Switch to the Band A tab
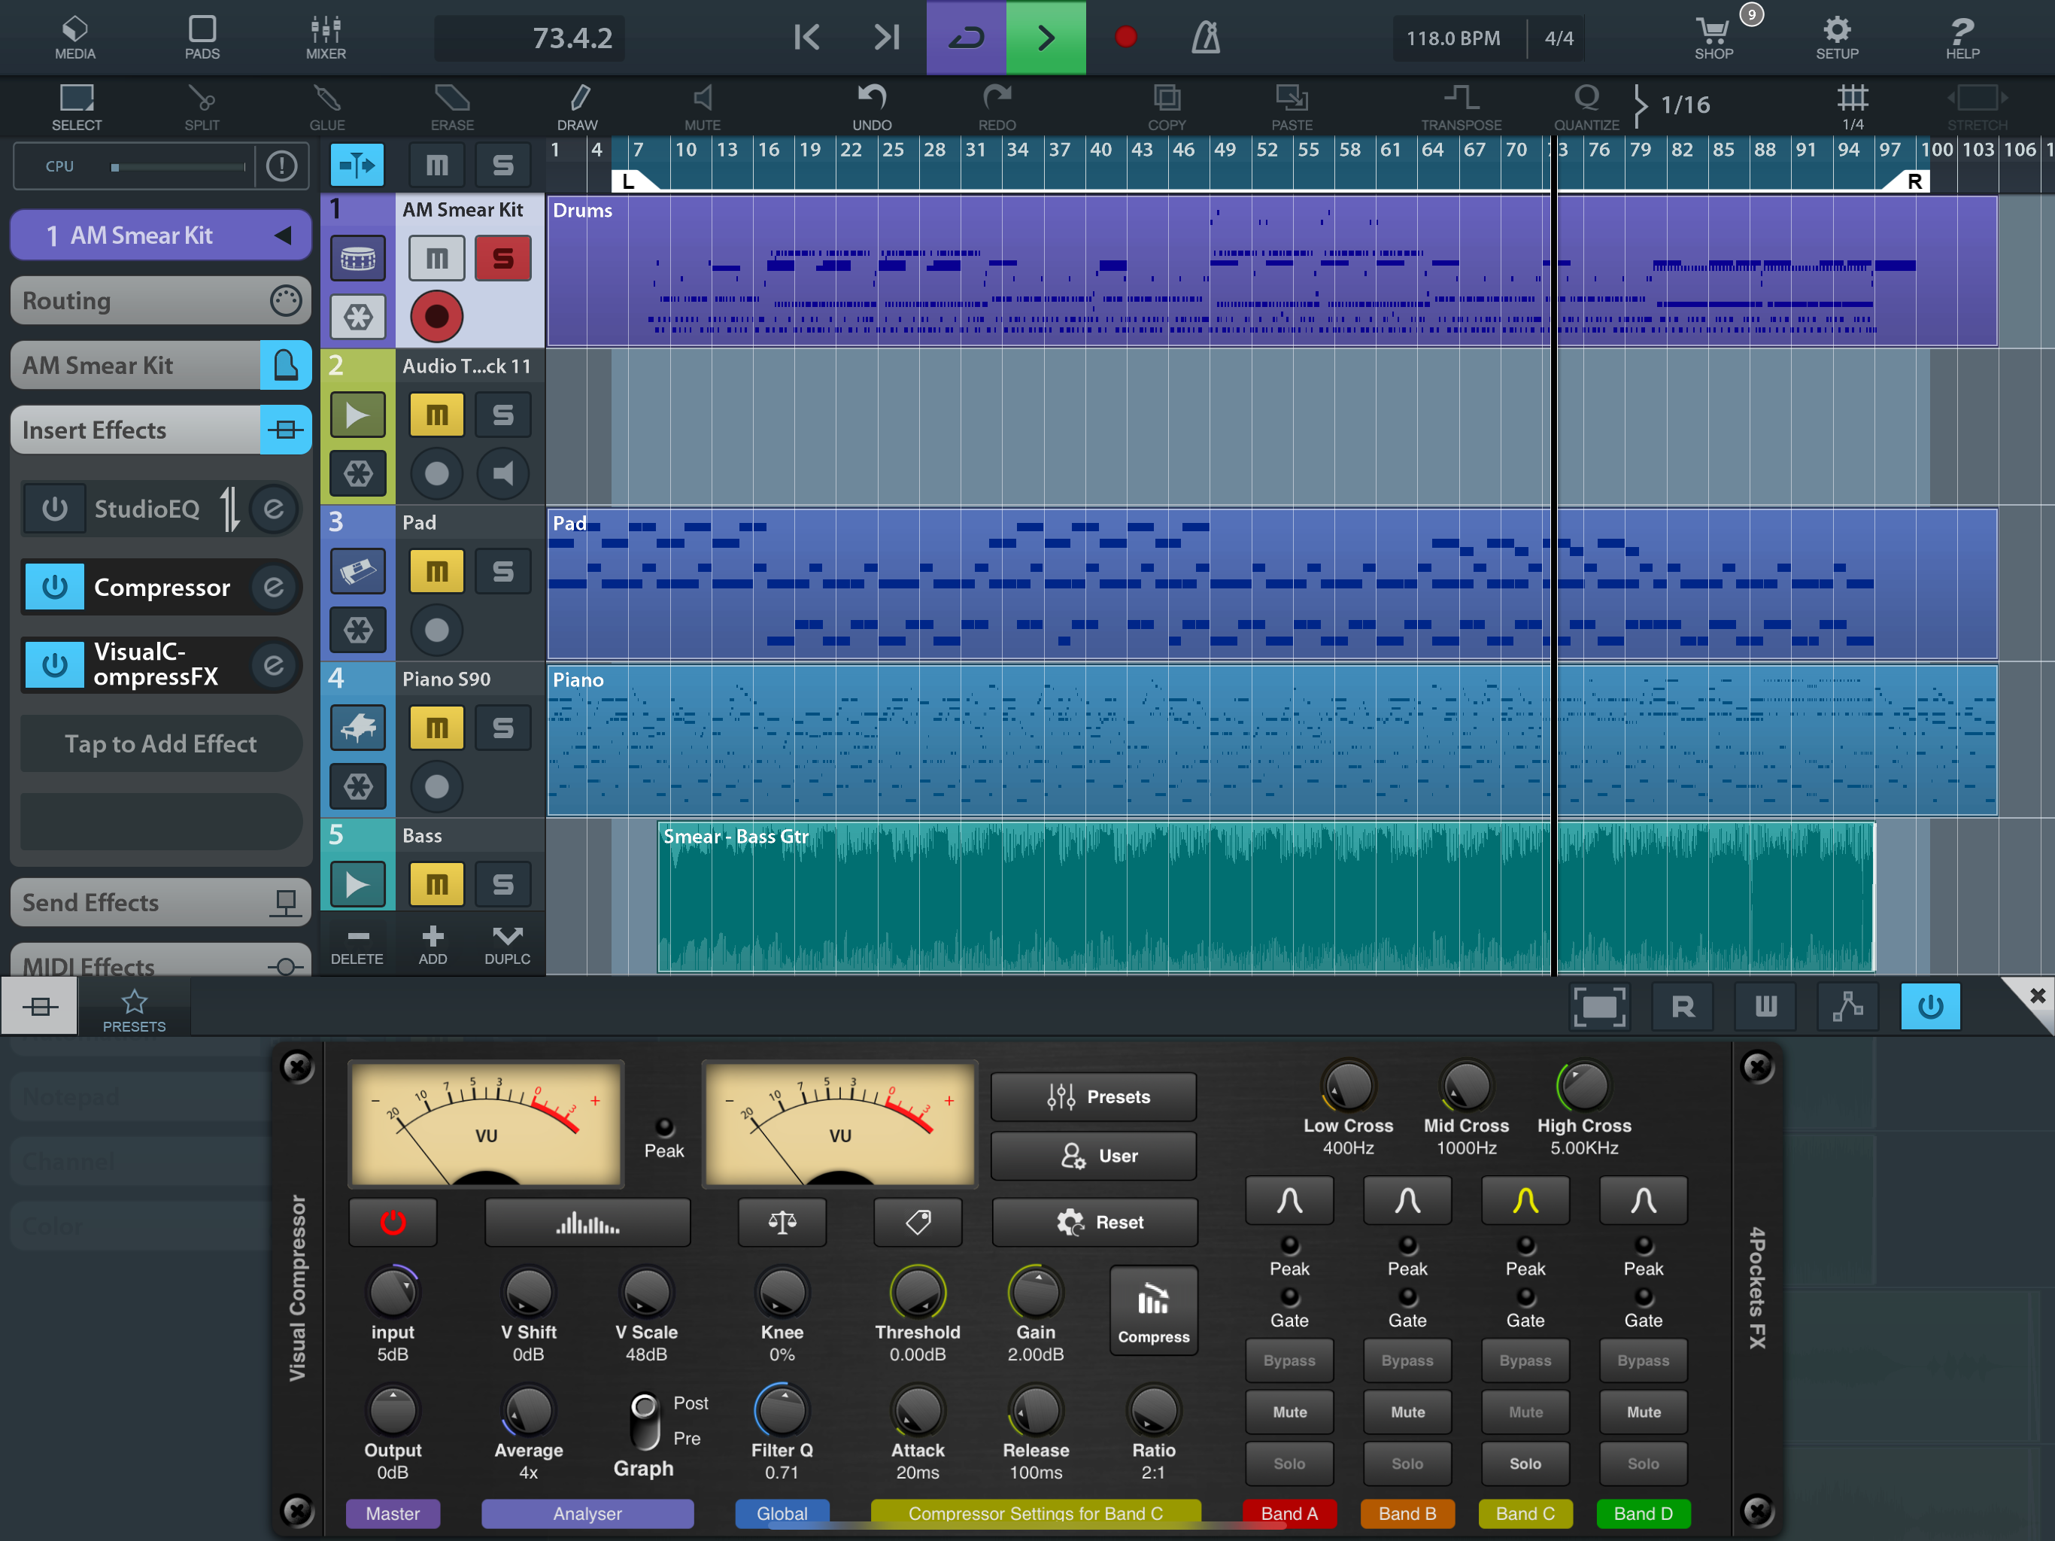 [x=1289, y=1513]
